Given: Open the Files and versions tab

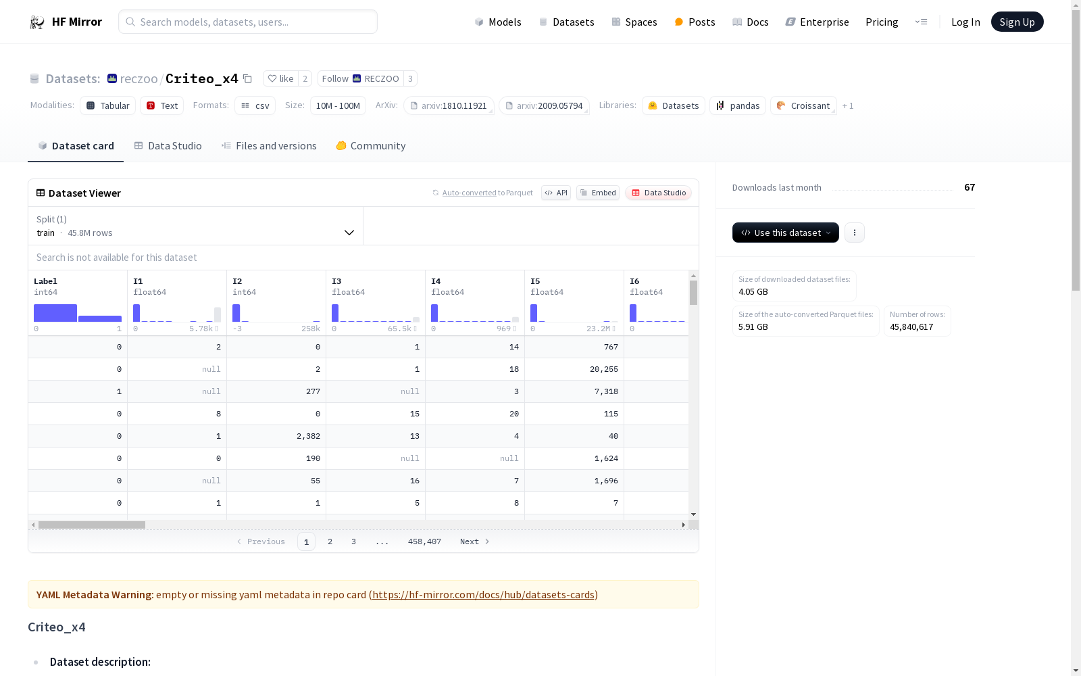Looking at the screenshot, I should click(x=269, y=146).
